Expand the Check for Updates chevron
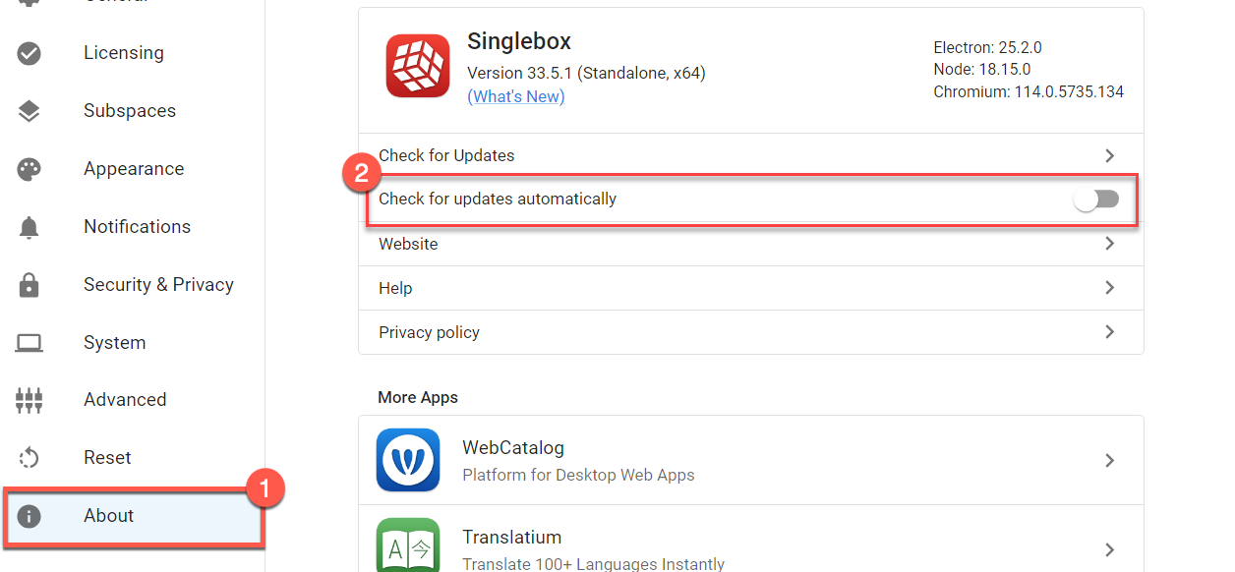 (x=1109, y=155)
